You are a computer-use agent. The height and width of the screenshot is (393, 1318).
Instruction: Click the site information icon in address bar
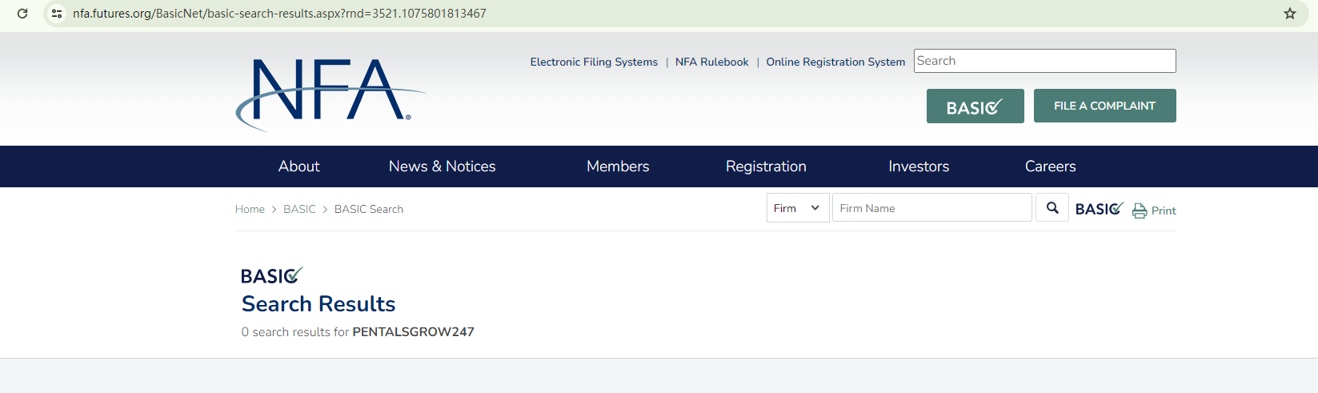pyautogui.click(x=57, y=14)
